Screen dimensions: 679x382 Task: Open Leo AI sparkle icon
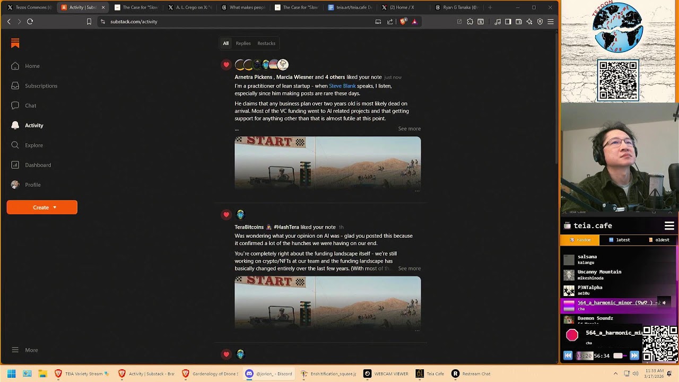(529, 22)
